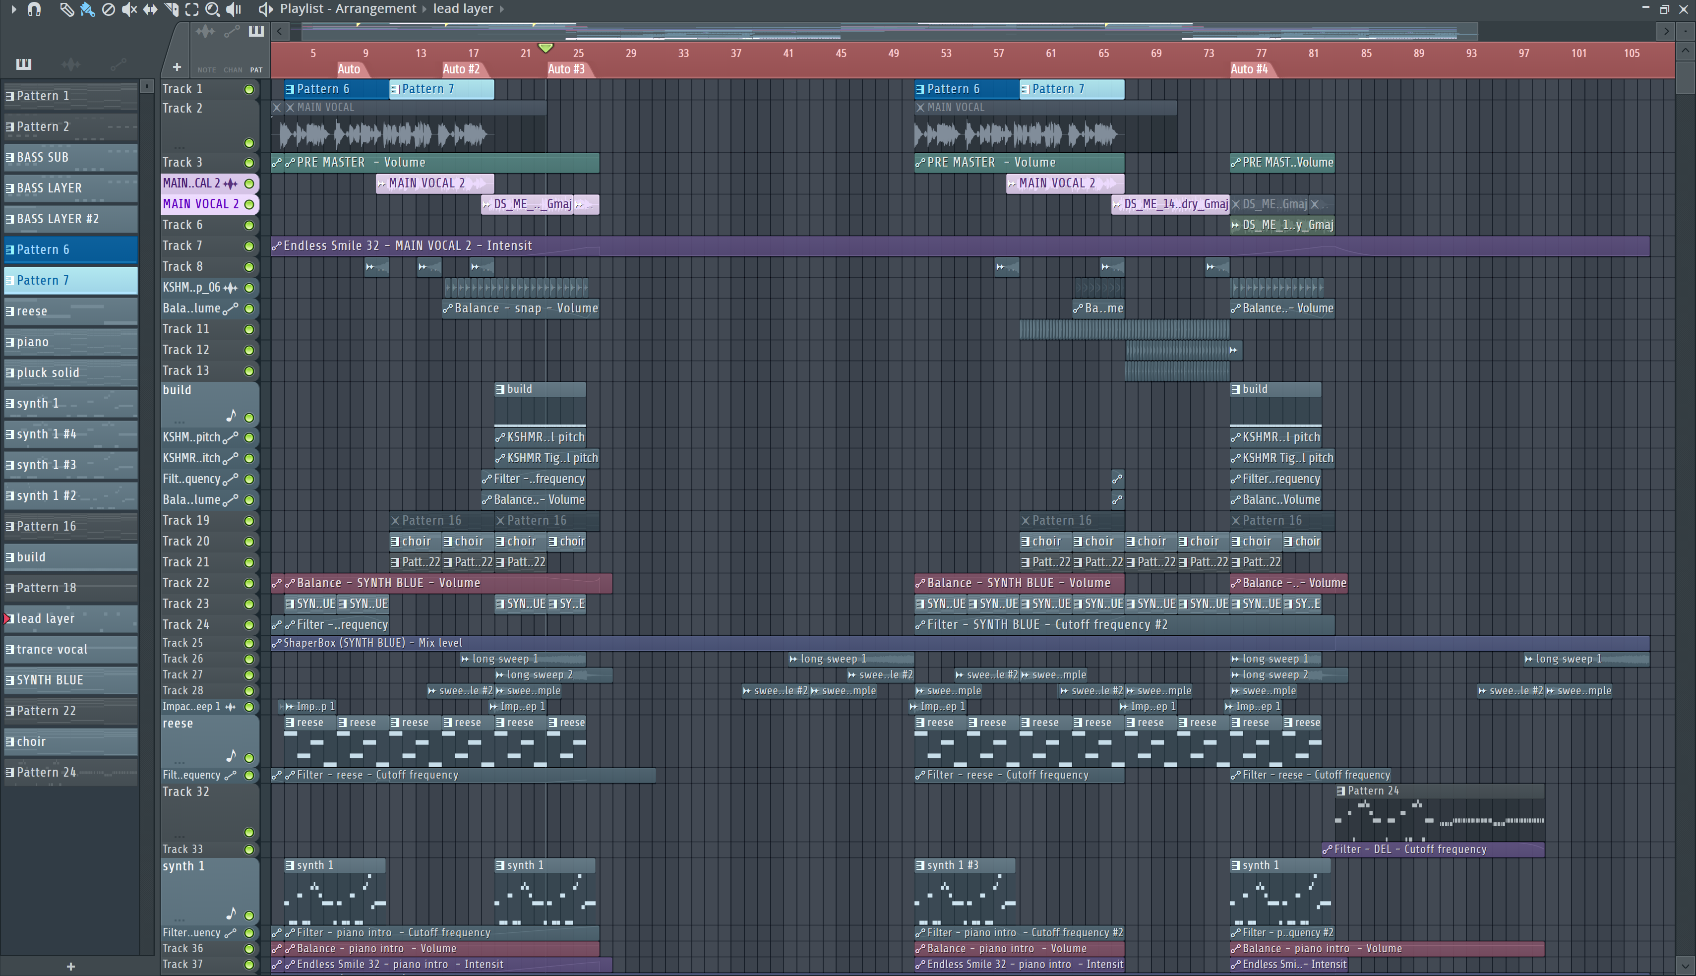
Task: Select Pattern 6 in the pattern picker
Action: 71,249
